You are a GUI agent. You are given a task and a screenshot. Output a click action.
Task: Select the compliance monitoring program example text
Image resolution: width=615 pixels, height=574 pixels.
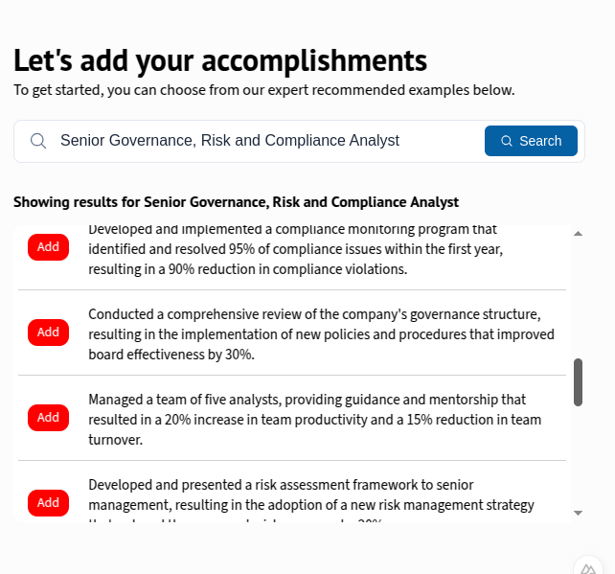[295, 249]
